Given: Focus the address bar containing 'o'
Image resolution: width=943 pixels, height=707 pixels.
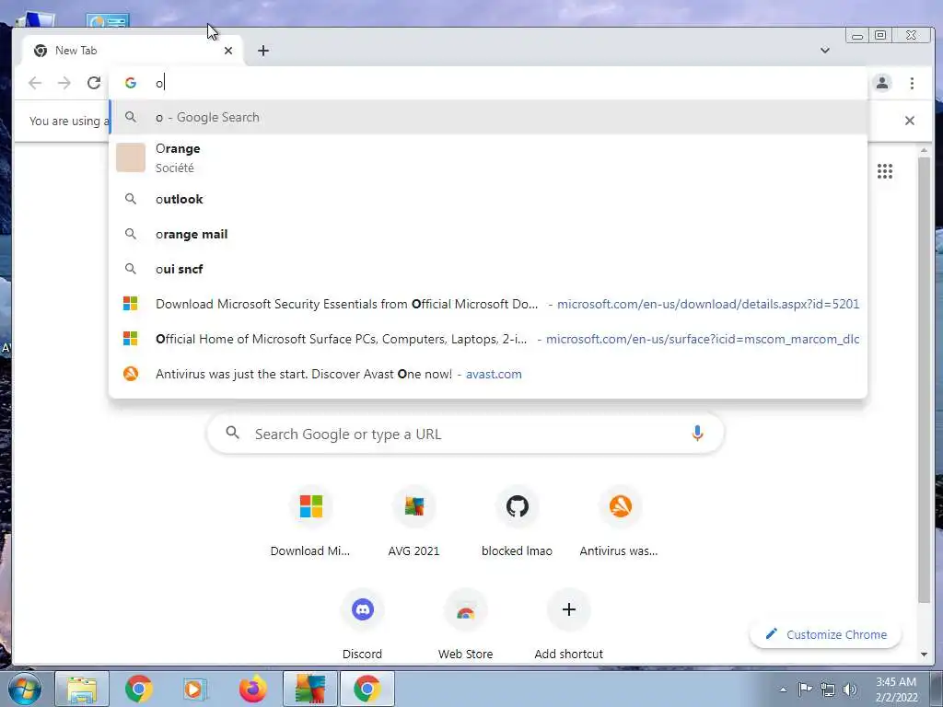Looking at the screenshot, I should click(x=488, y=83).
